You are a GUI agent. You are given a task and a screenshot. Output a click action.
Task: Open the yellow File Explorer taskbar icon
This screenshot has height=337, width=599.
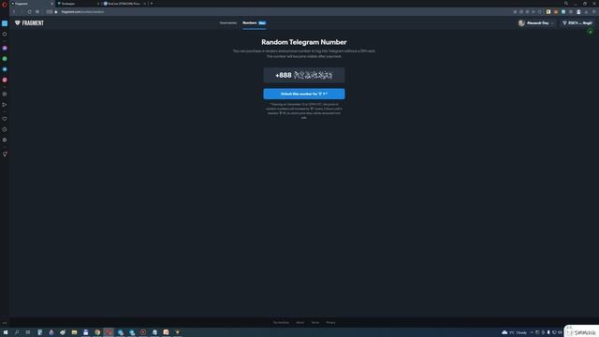[75, 332]
